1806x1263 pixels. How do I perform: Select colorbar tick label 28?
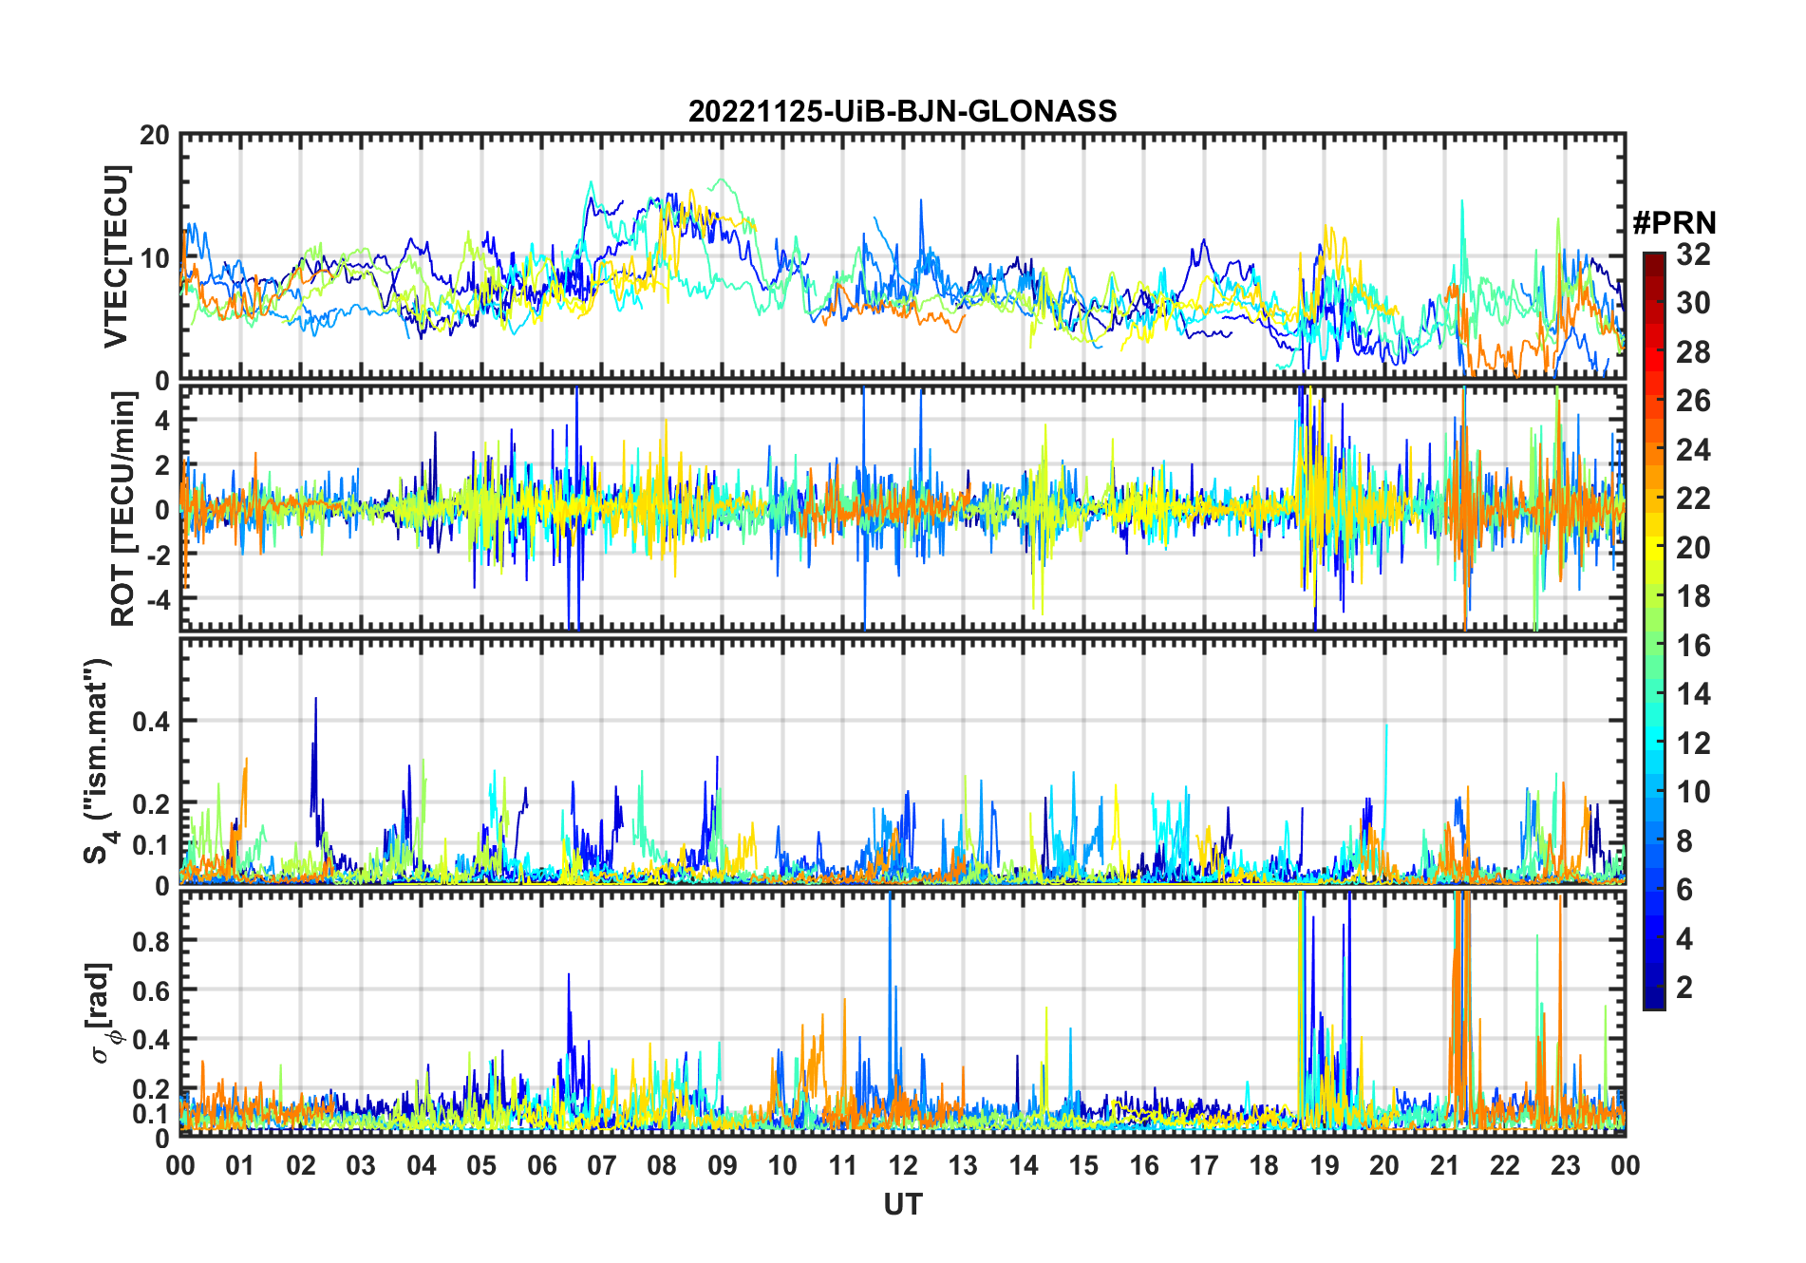pos(1693,352)
